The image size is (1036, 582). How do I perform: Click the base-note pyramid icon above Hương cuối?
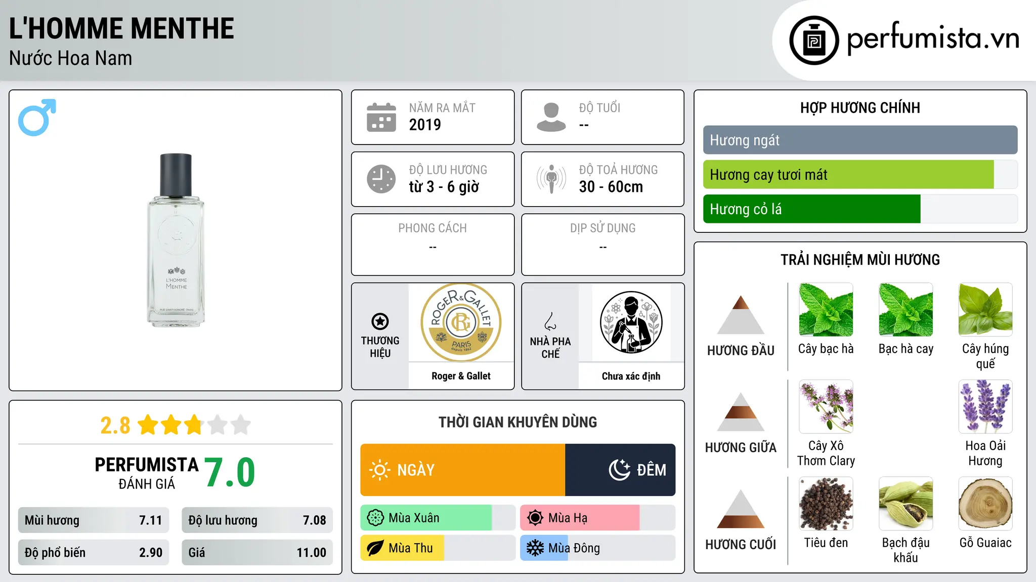coord(741,509)
